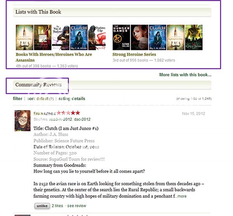
Task: Open The Way of Shadows cover
Action: [x=61, y=37]
